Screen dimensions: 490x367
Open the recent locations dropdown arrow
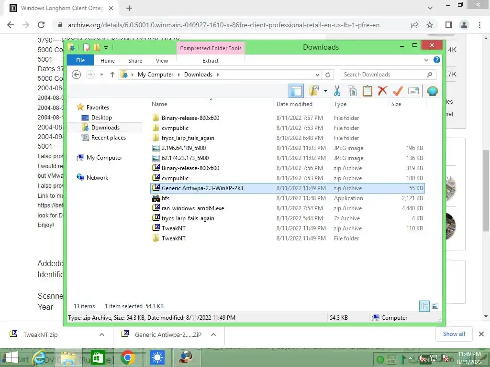click(x=101, y=75)
